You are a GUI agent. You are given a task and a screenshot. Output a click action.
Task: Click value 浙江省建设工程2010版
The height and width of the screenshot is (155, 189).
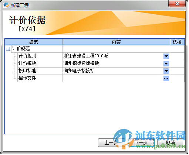(x=86, y=56)
